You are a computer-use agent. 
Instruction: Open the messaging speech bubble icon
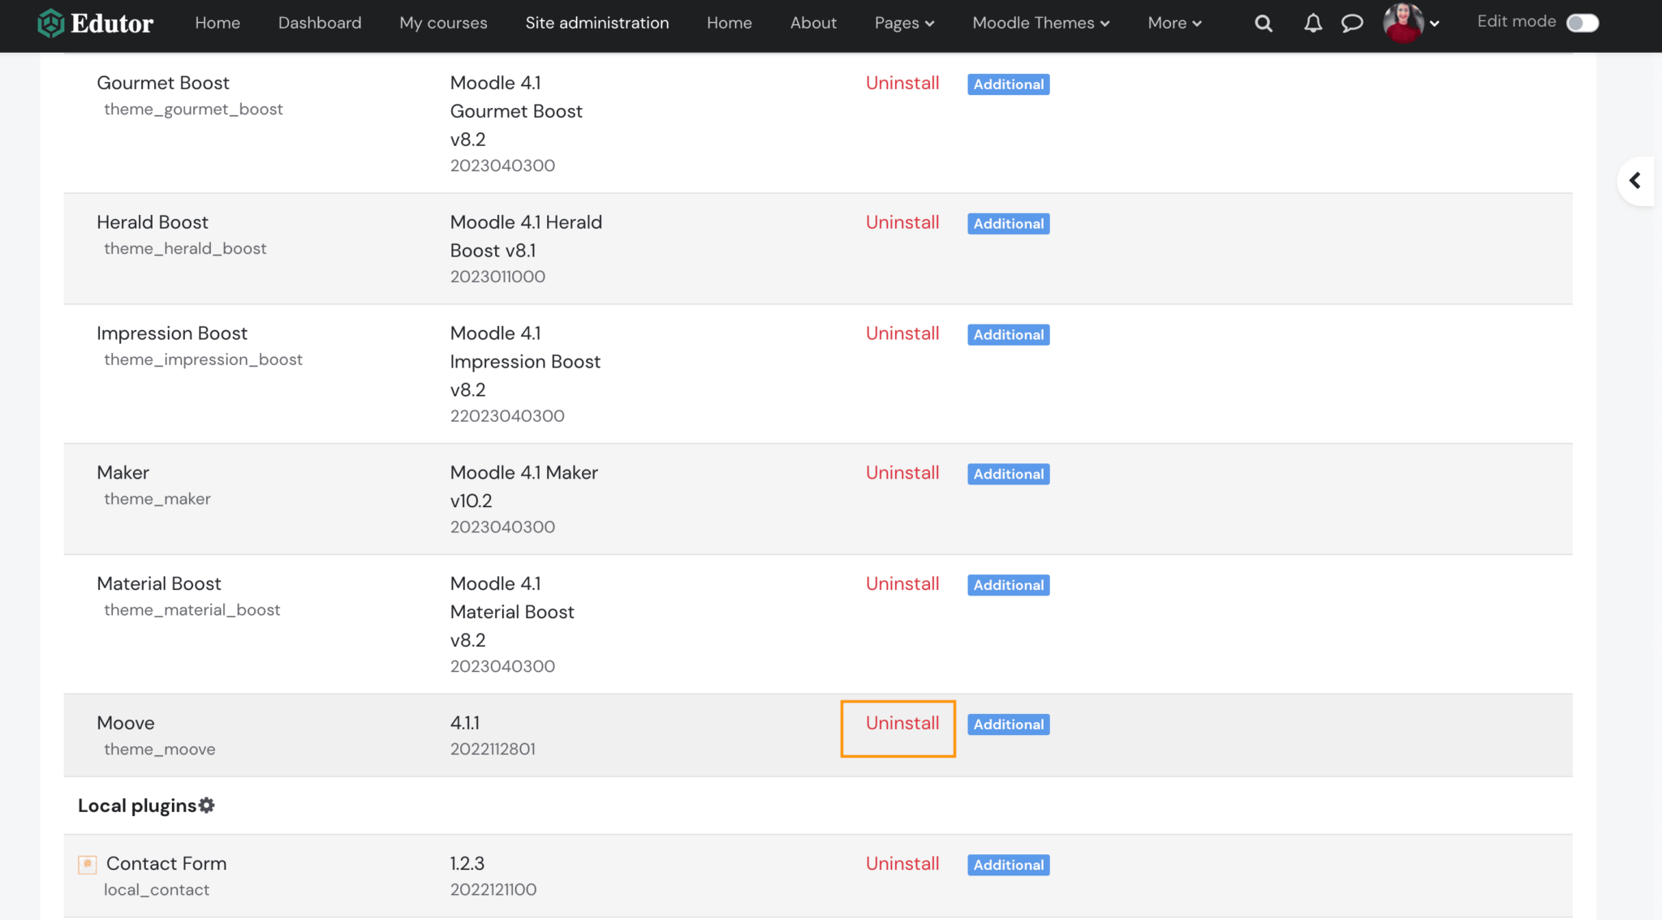pyautogui.click(x=1352, y=24)
